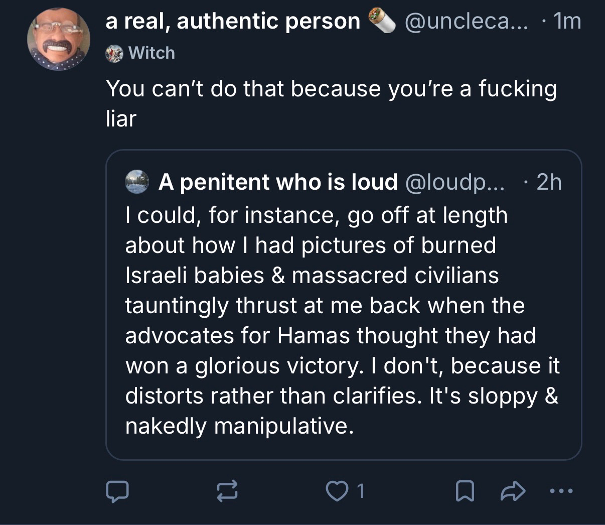Click the 1m timestamp of the post
Viewport: 605px width, 525px height.
566,21
